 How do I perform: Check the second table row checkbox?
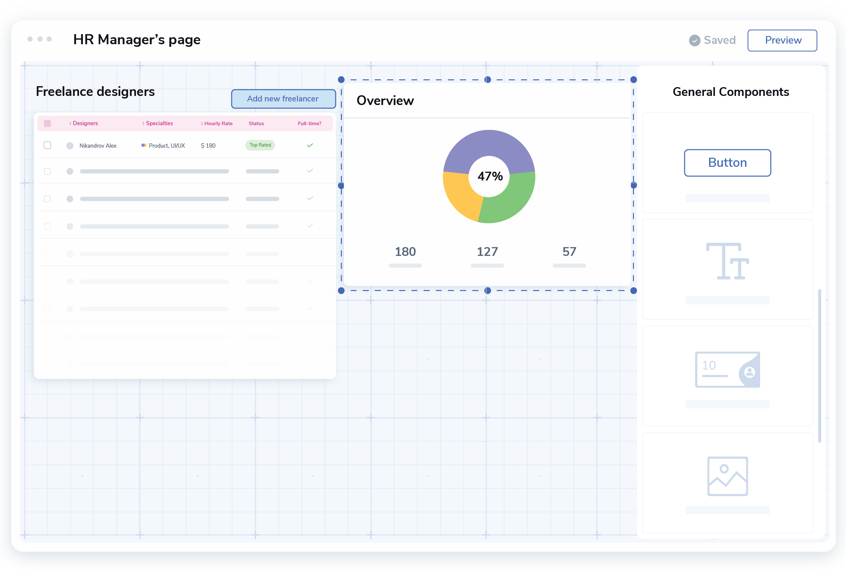click(x=47, y=171)
